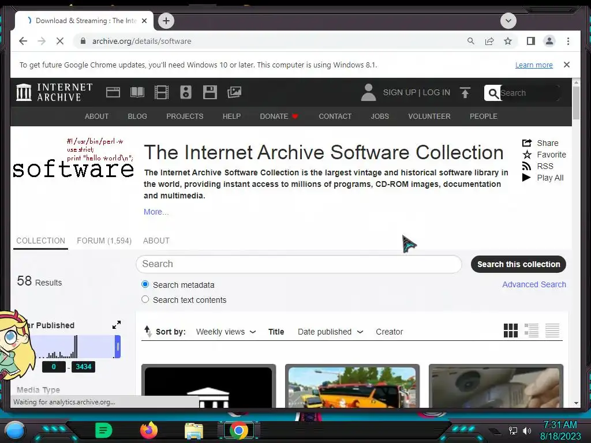This screenshot has width=591, height=443.
Task: Open a new Chrome tab
Action: coord(166,21)
